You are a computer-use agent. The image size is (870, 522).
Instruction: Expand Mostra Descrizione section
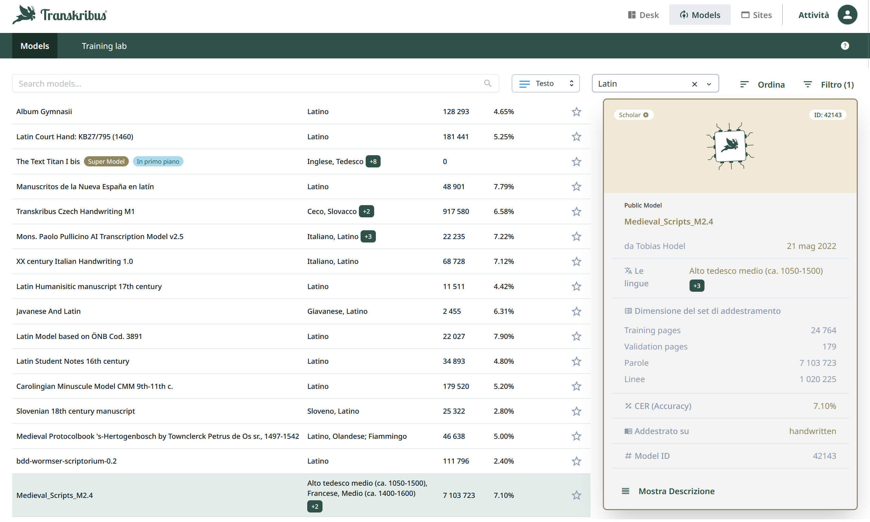tap(676, 491)
